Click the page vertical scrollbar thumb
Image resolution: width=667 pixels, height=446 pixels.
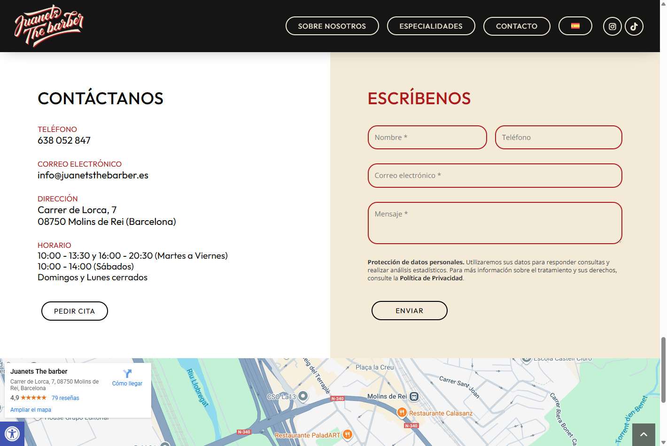click(x=663, y=369)
